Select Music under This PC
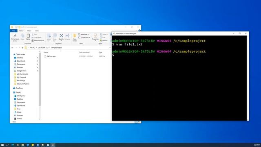 click(19, 112)
